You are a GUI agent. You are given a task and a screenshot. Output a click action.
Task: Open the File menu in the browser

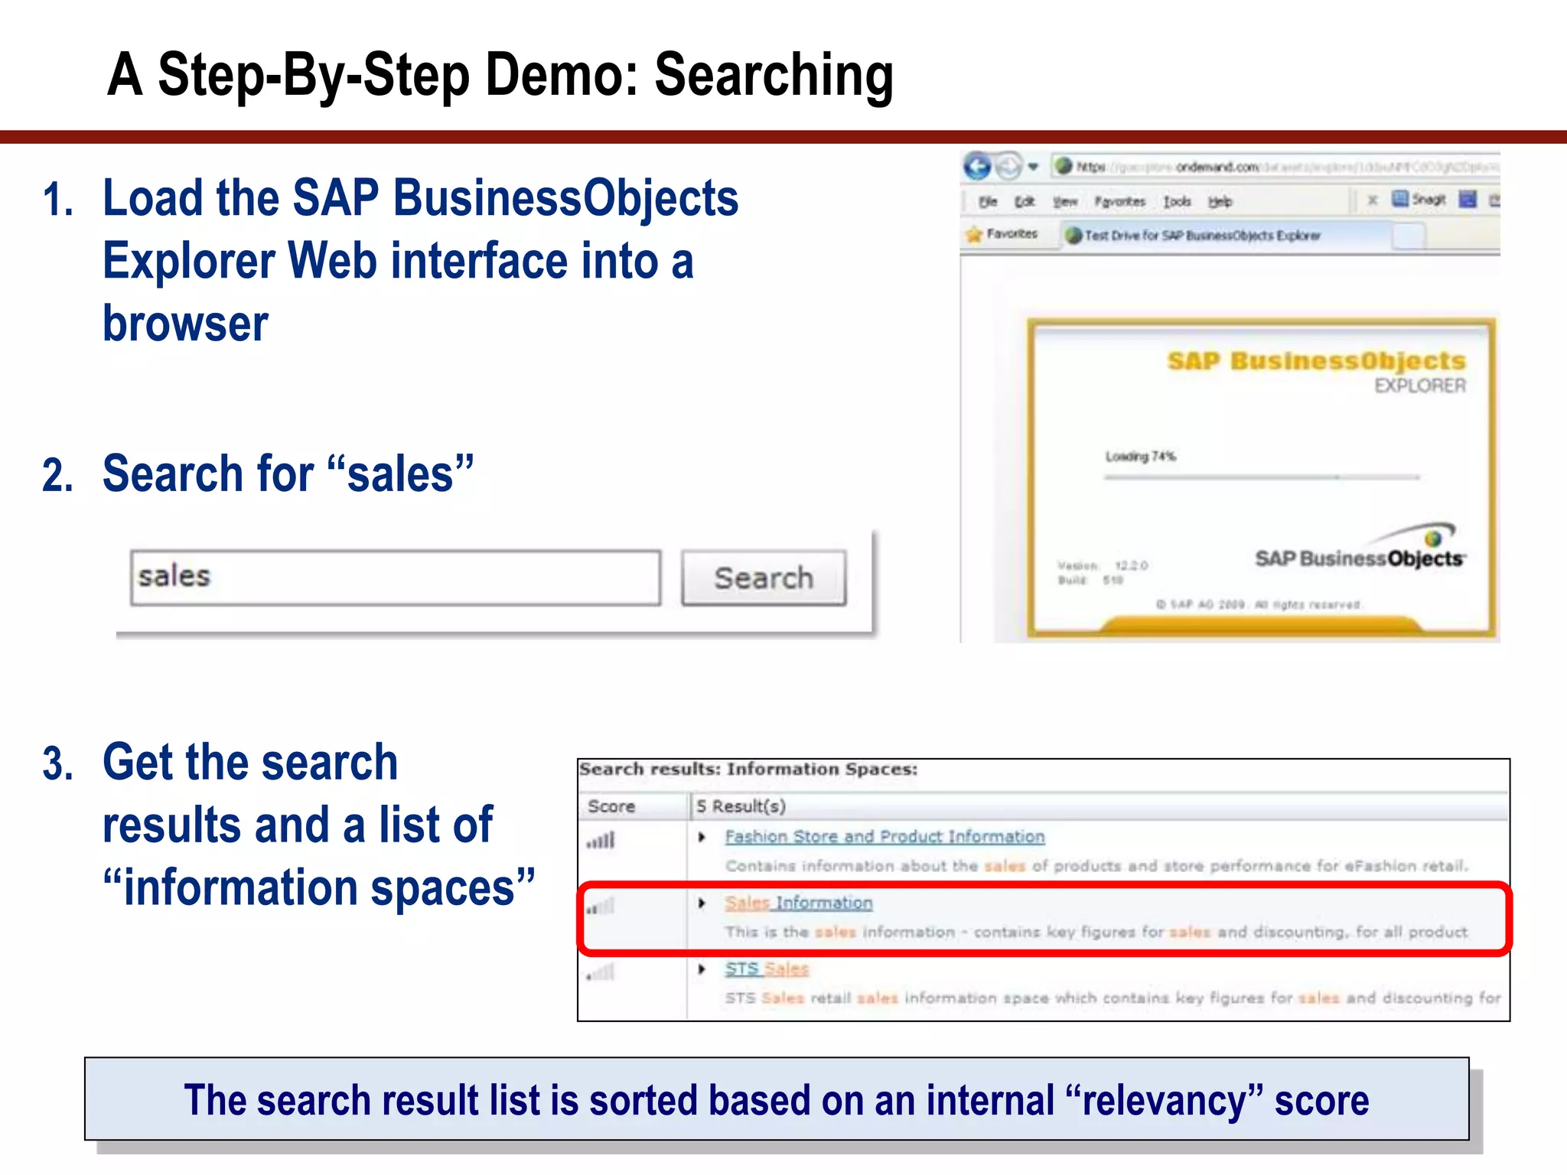click(x=988, y=201)
